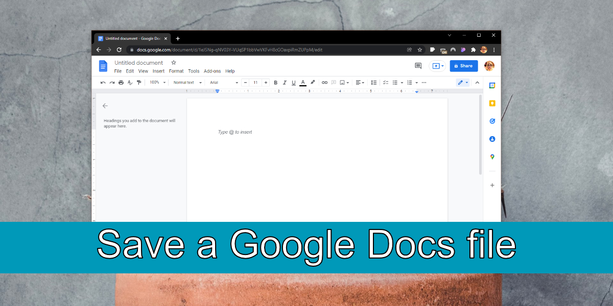Viewport: 613px width, 306px height.
Task: Decrease font size with minus button
Action: pos(246,83)
